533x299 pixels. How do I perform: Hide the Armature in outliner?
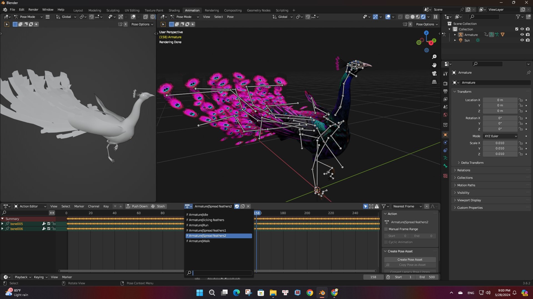tap(522, 35)
